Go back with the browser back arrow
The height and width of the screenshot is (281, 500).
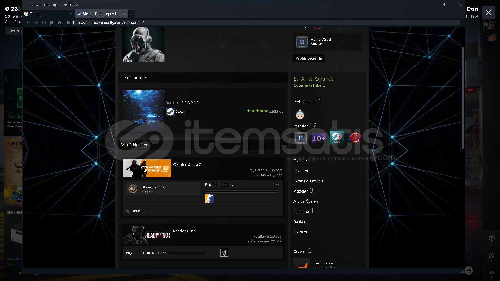click(x=28, y=23)
